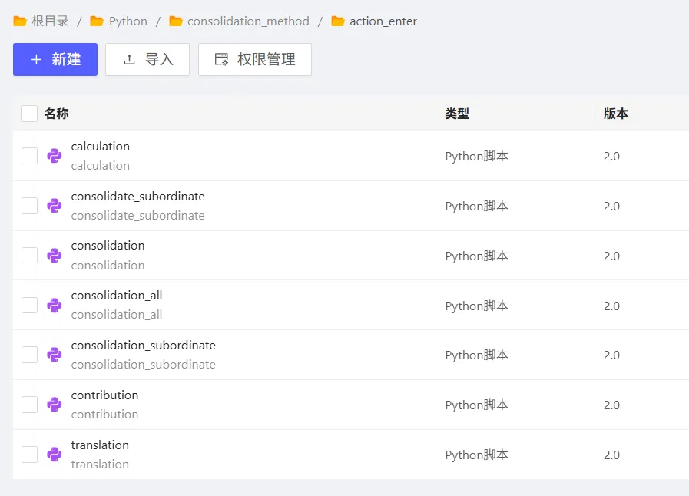Click the Python icon beside consolidate_subordinate
The width and height of the screenshot is (689, 496).
coord(54,206)
